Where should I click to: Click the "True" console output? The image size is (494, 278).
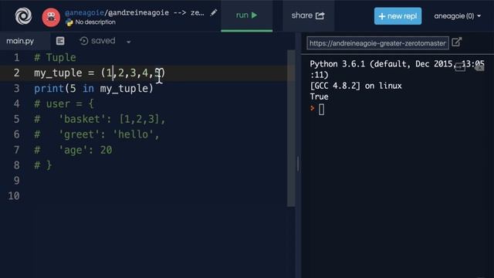click(x=319, y=97)
